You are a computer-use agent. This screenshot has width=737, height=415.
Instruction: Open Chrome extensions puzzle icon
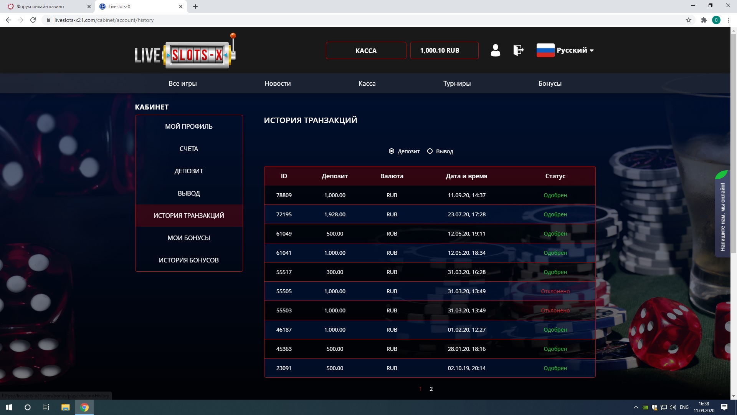tap(704, 20)
